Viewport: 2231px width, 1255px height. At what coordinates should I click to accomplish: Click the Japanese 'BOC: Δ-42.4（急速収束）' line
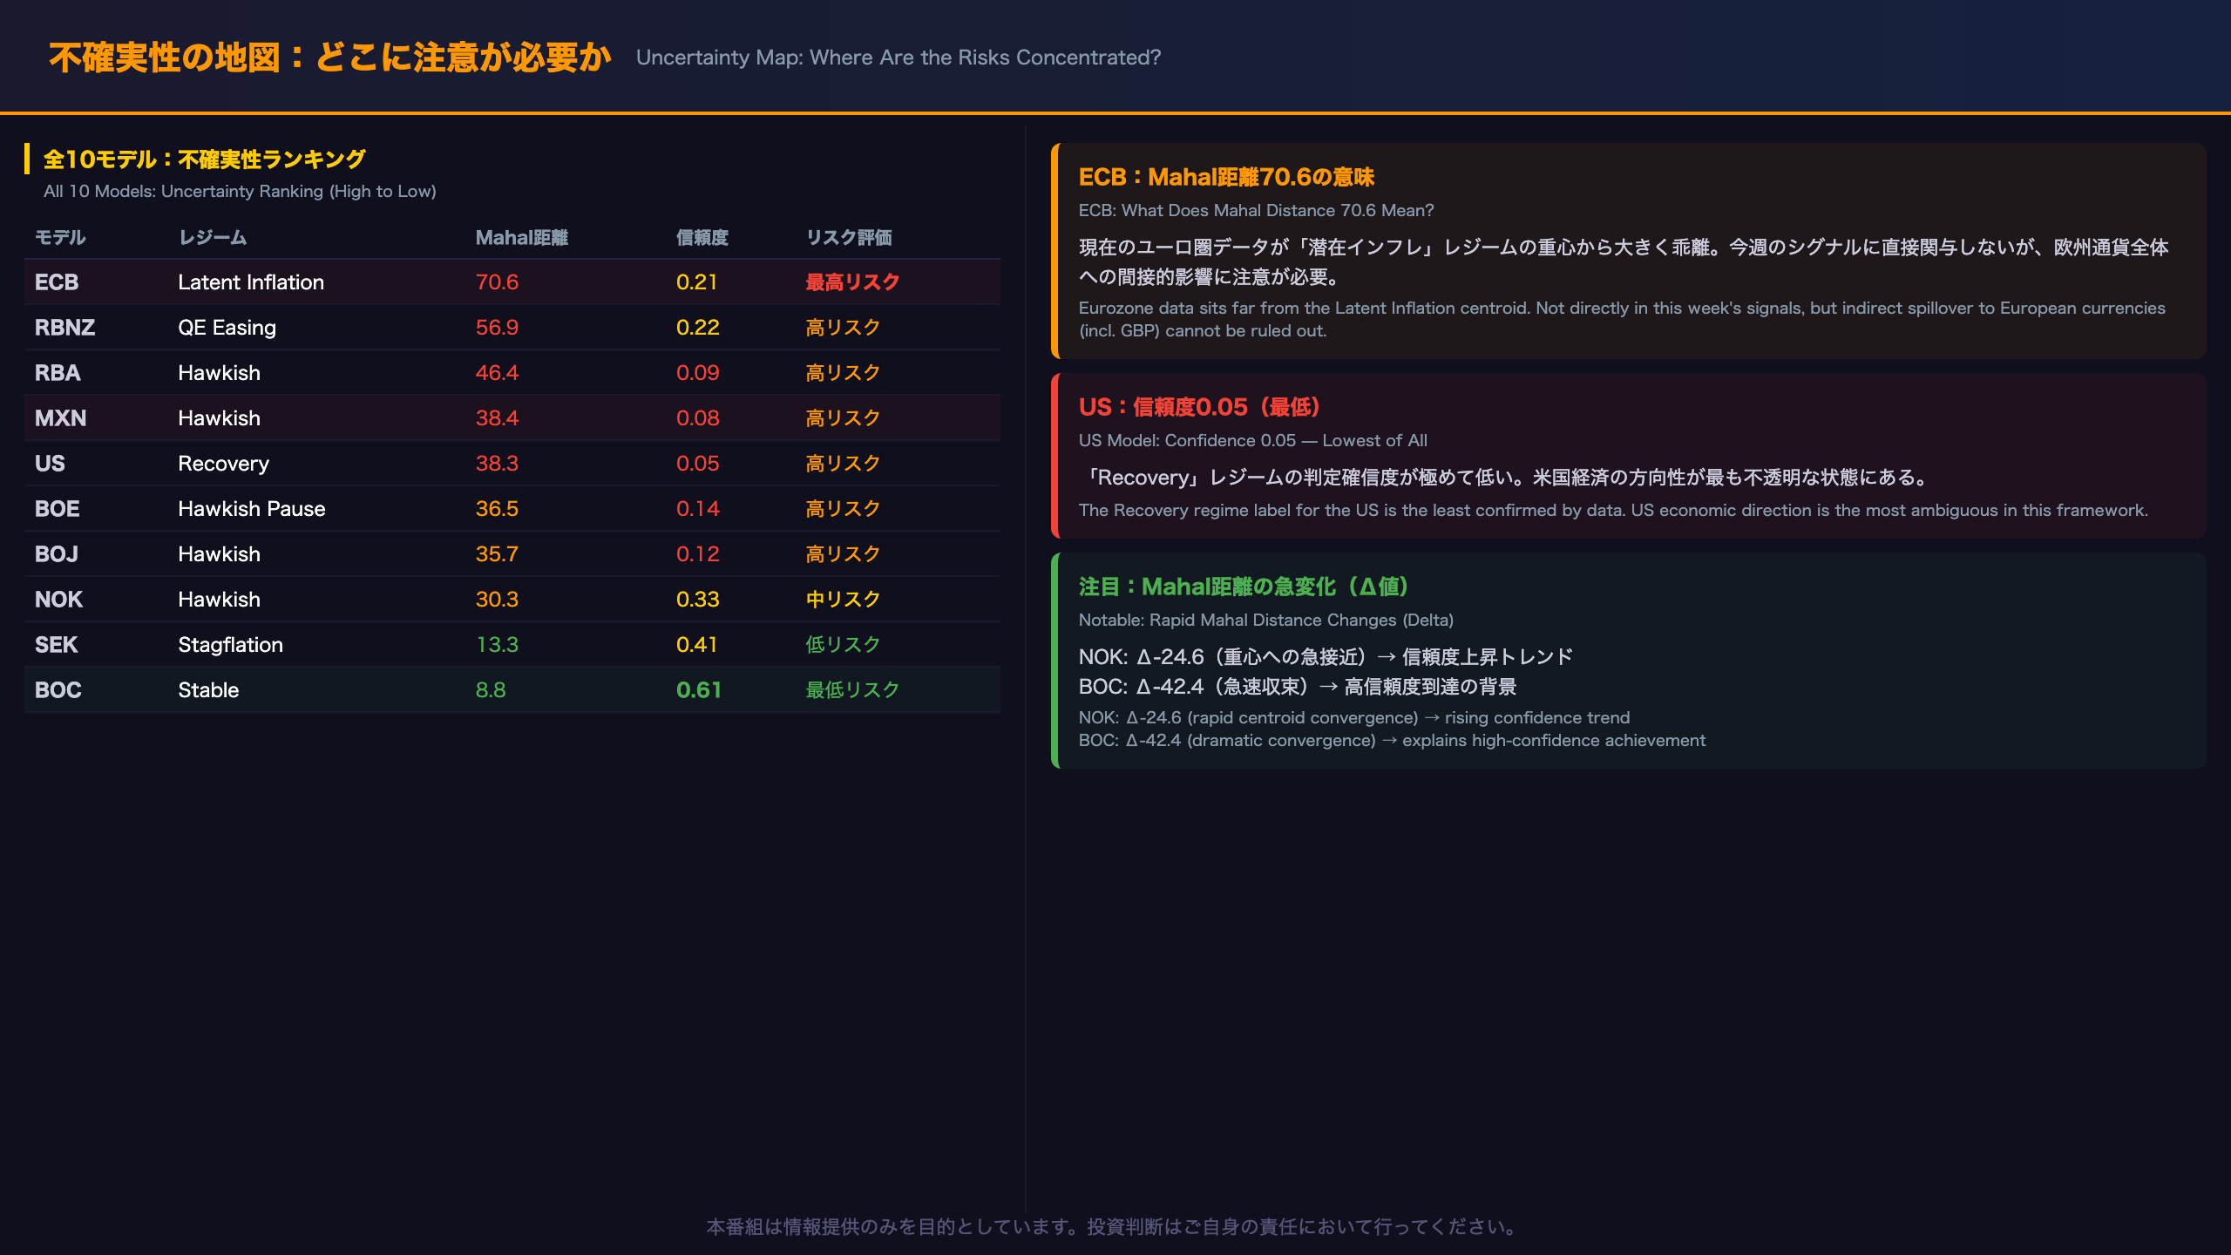click(x=1298, y=686)
